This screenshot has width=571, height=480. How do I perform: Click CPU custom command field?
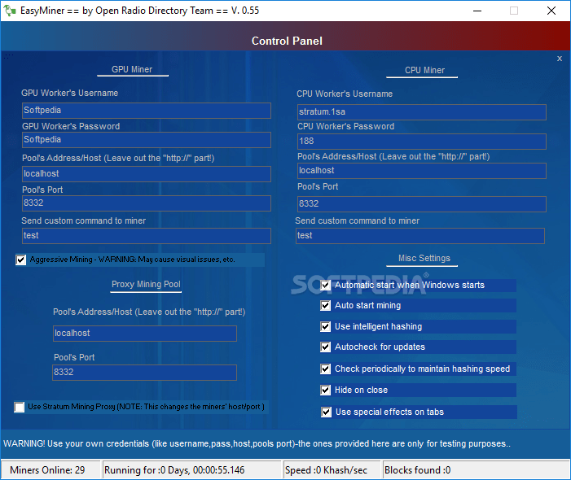pyautogui.click(x=420, y=236)
